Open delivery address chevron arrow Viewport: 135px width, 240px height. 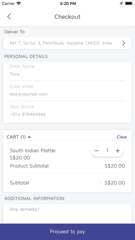(124, 43)
